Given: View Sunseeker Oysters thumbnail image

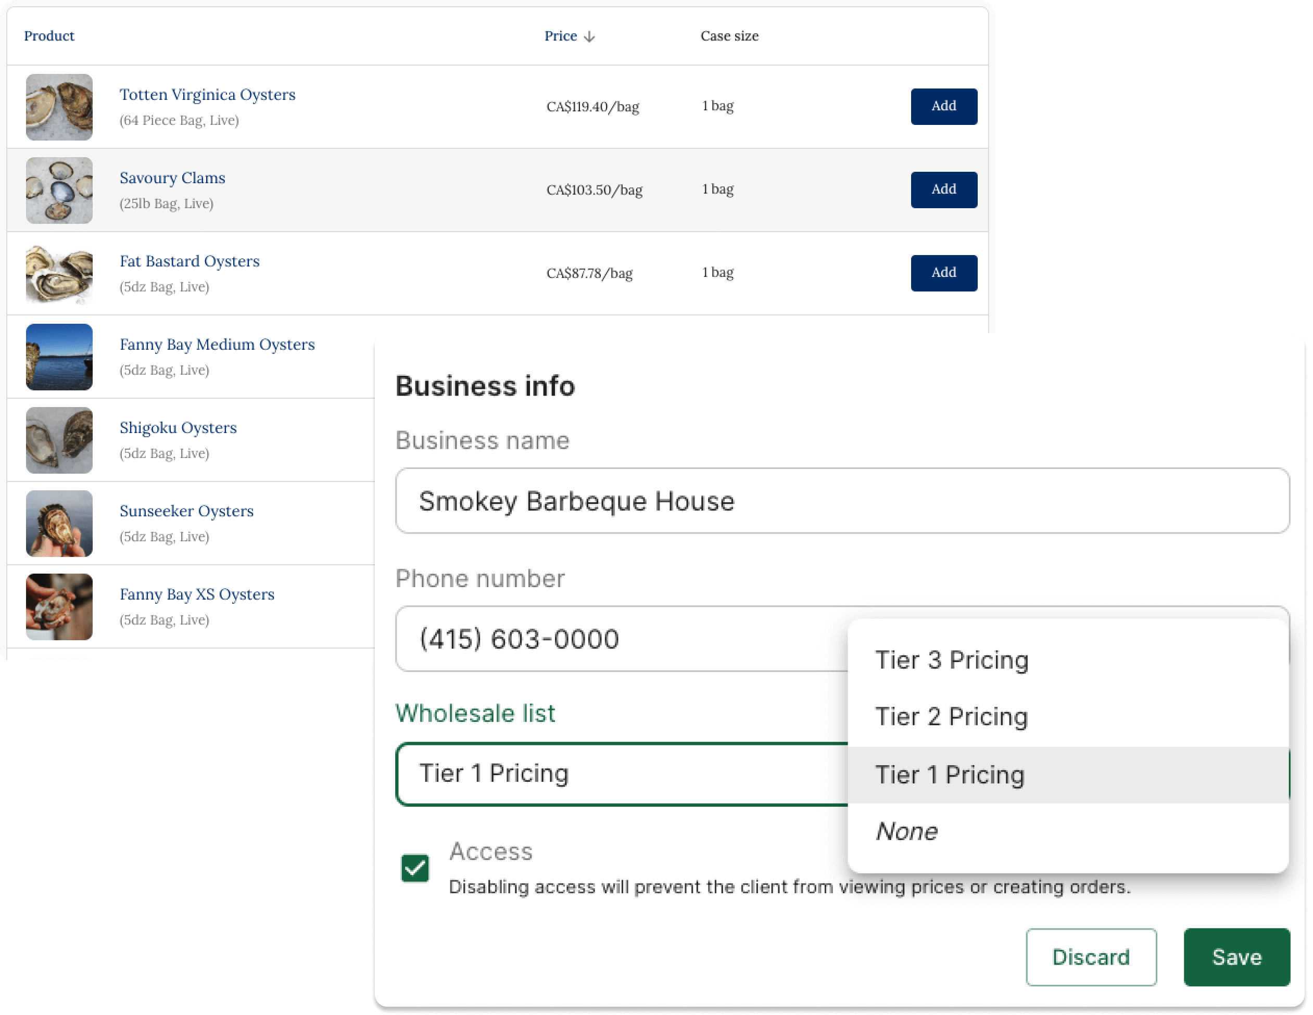Looking at the screenshot, I should pyautogui.click(x=59, y=524).
